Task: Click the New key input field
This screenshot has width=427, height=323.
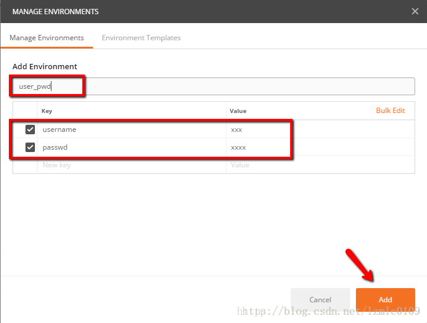Action: [132, 165]
